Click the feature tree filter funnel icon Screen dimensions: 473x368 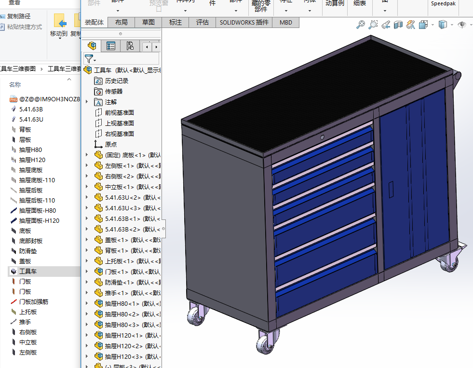89,59
